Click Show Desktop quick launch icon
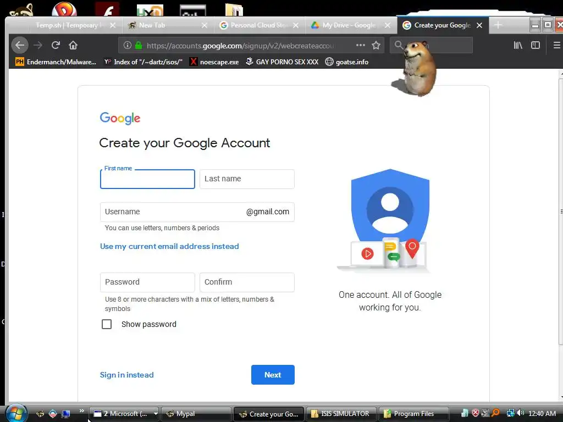563x422 pixels. (66, 414)
